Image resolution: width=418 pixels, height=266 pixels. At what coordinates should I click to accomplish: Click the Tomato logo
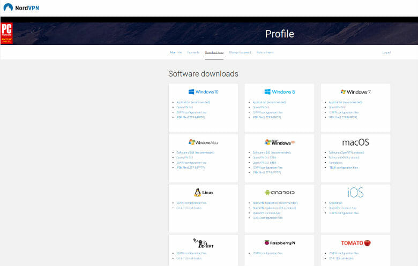point(356,243)
